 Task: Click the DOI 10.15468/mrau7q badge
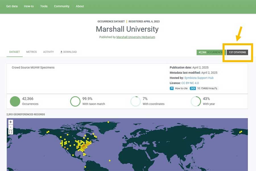(204, 88)
